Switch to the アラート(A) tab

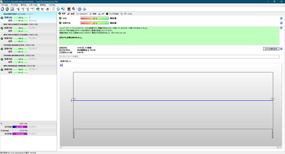pos(126,14)
